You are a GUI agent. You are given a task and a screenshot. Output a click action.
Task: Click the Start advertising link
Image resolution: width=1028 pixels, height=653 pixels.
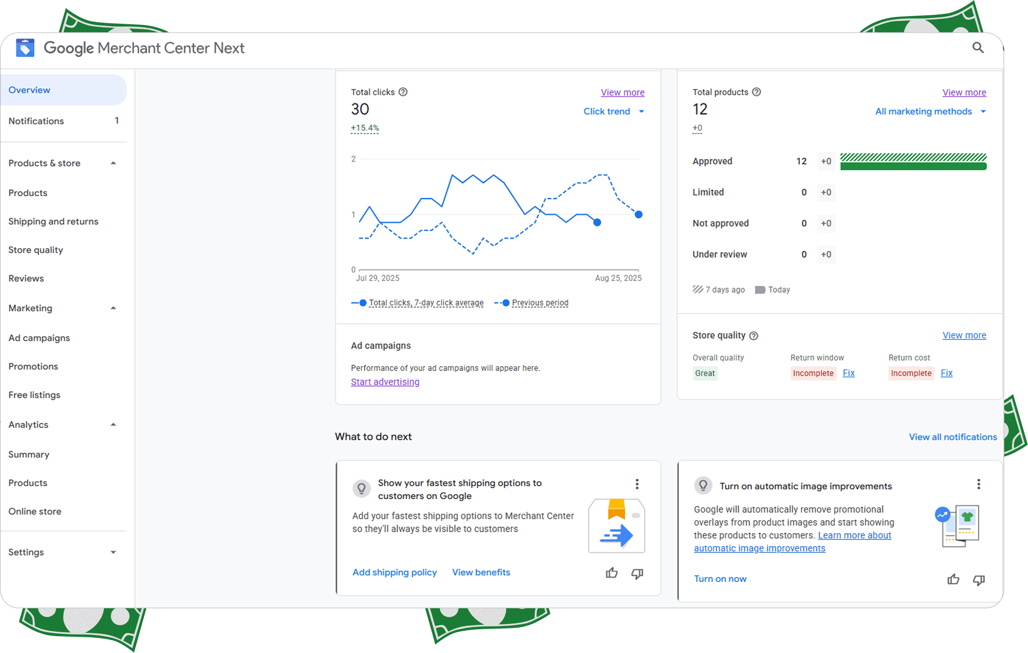pos(385,381)
